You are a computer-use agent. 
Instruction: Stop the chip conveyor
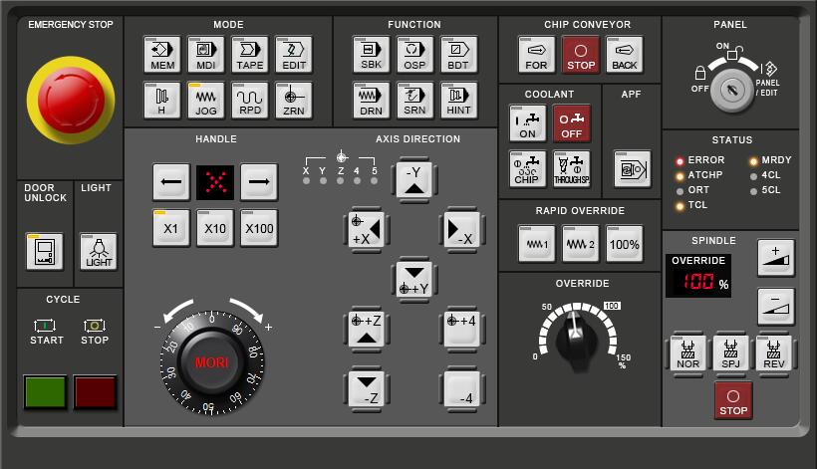tap(580, 55)
